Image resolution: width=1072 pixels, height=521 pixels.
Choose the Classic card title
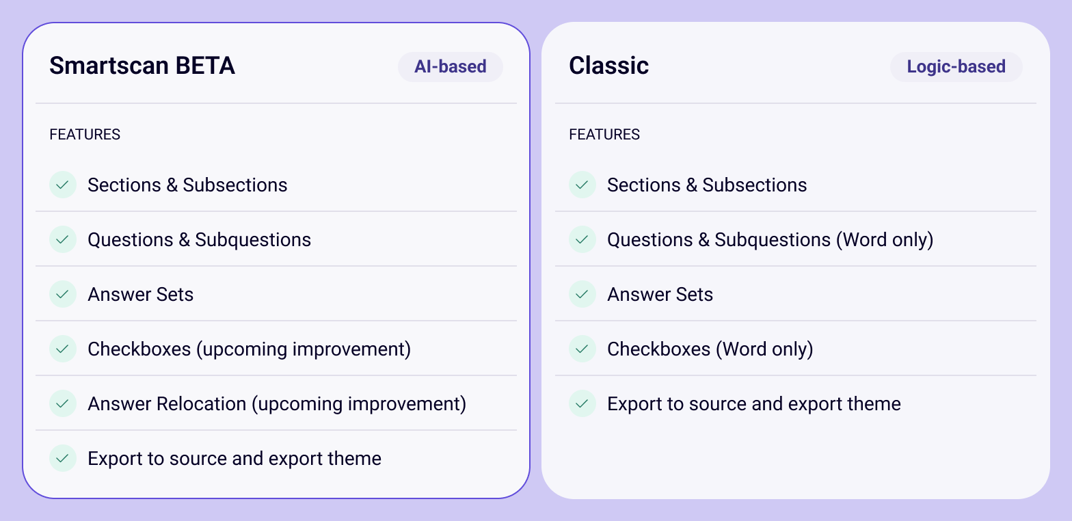[609, 66]
